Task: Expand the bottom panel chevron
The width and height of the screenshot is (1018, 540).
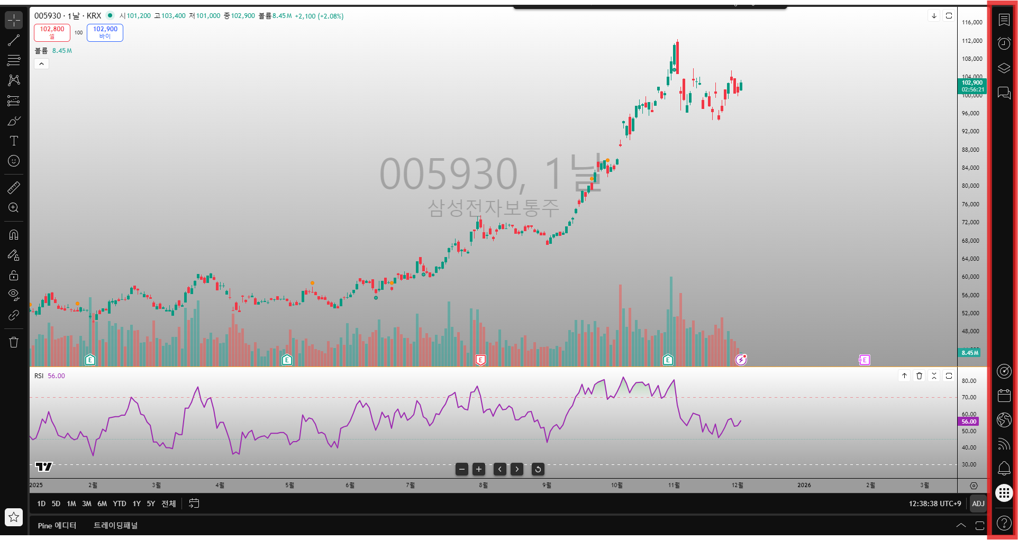Action: [961, 525]
